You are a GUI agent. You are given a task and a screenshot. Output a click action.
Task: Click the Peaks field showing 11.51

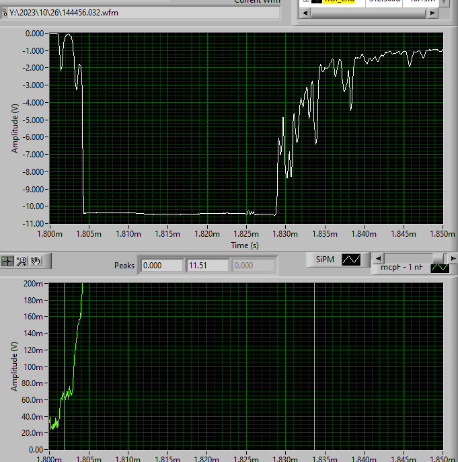pyautogui.click(x=208, y=266)
